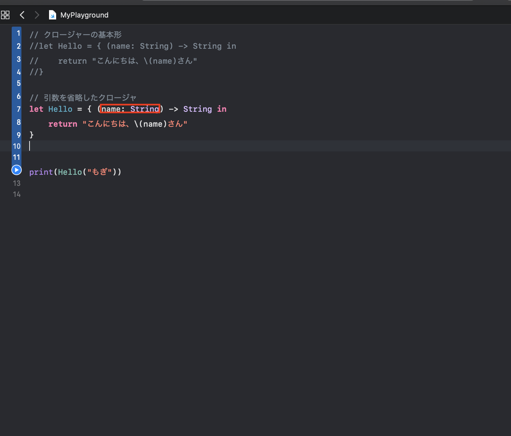This screenshot has height=436, width=511.
Task: Click the commented return line on line 3
Action: point(113,61)
